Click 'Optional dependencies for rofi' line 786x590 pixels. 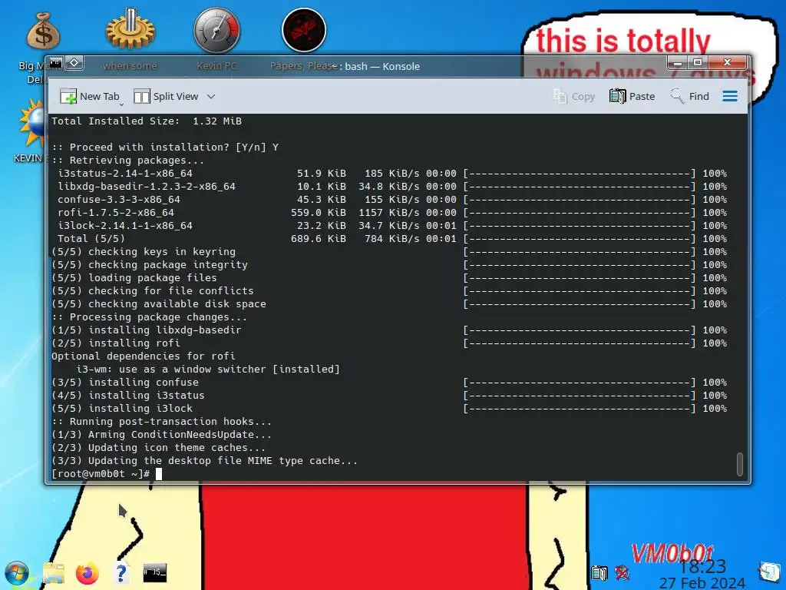144,356
